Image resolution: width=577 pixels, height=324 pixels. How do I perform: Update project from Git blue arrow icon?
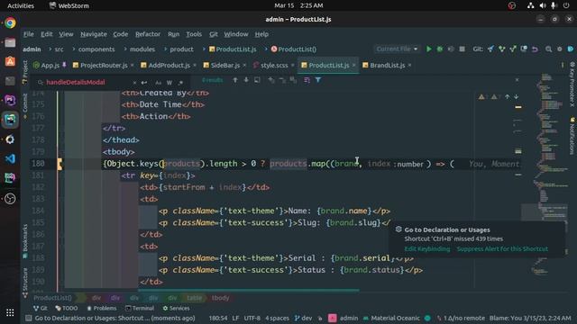(490, 49)
